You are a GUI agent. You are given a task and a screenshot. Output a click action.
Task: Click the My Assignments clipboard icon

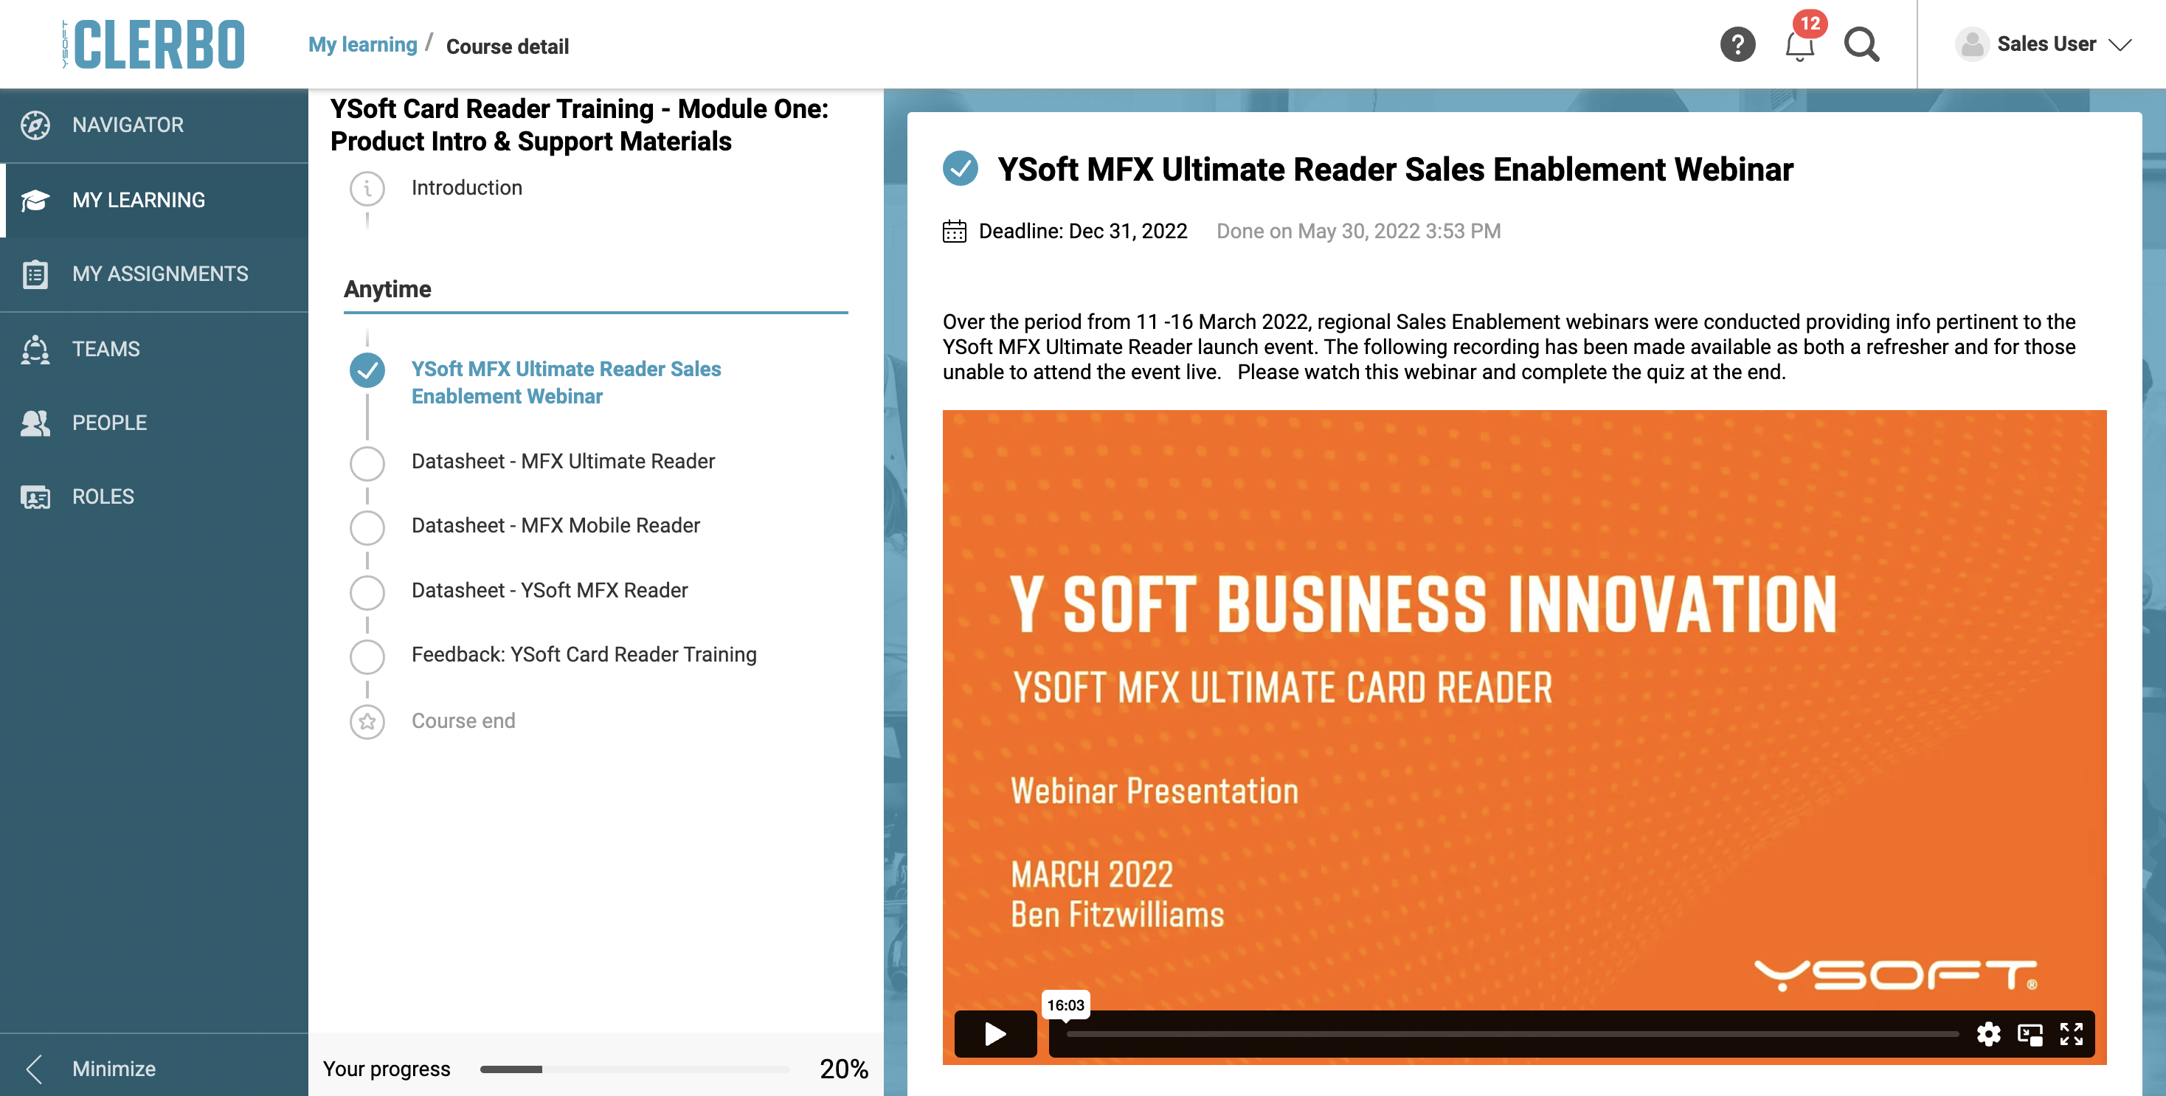(x=35, y=274)
